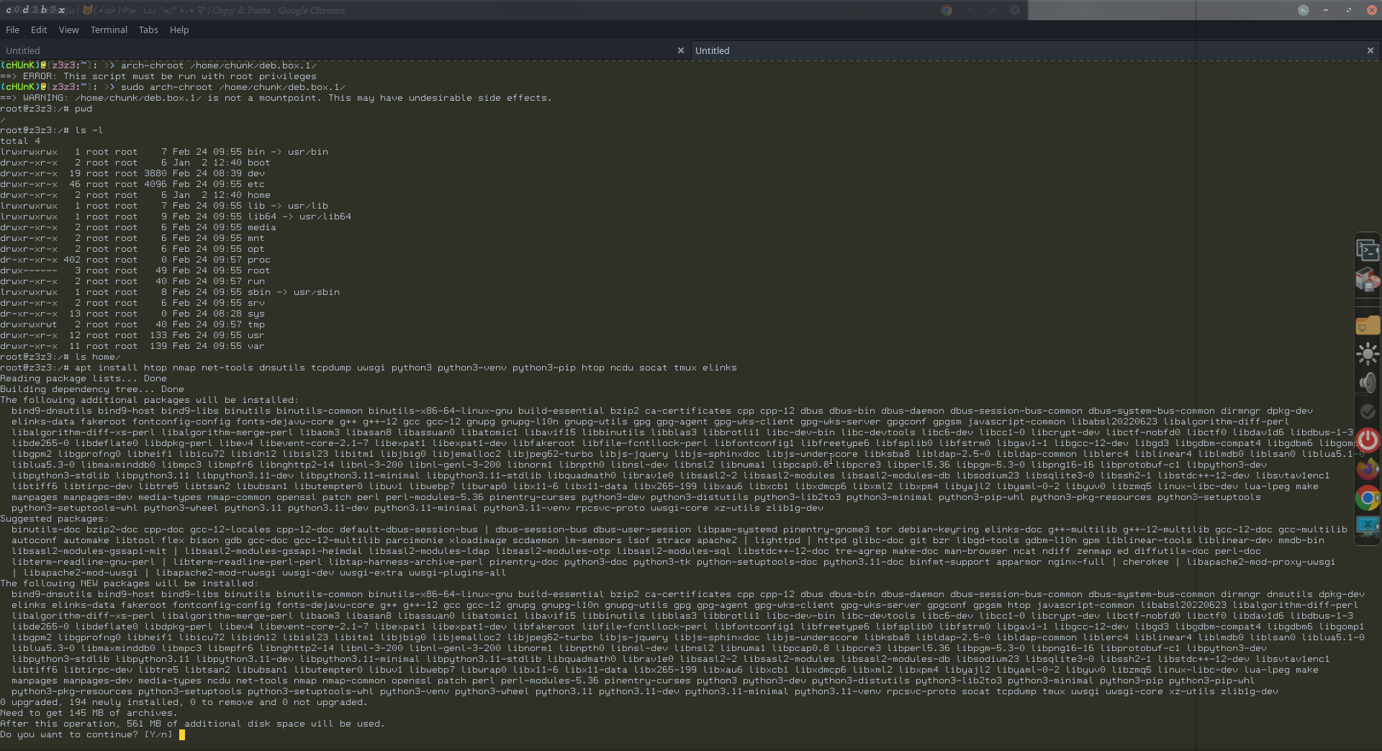Click the volume speaker icon
Image resolution: width=1382 pixels, height=751 pixels.
click(x=1367, y=383)
